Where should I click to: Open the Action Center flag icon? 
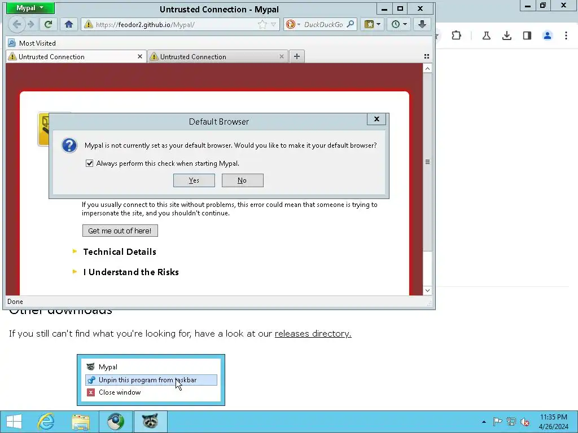(497, 422)
